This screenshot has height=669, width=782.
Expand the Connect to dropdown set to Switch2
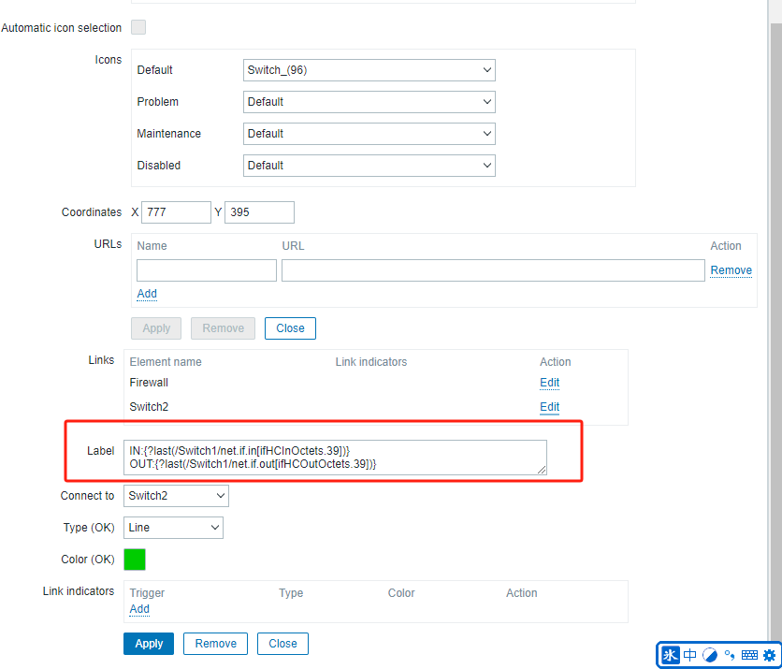click(176, 496)
